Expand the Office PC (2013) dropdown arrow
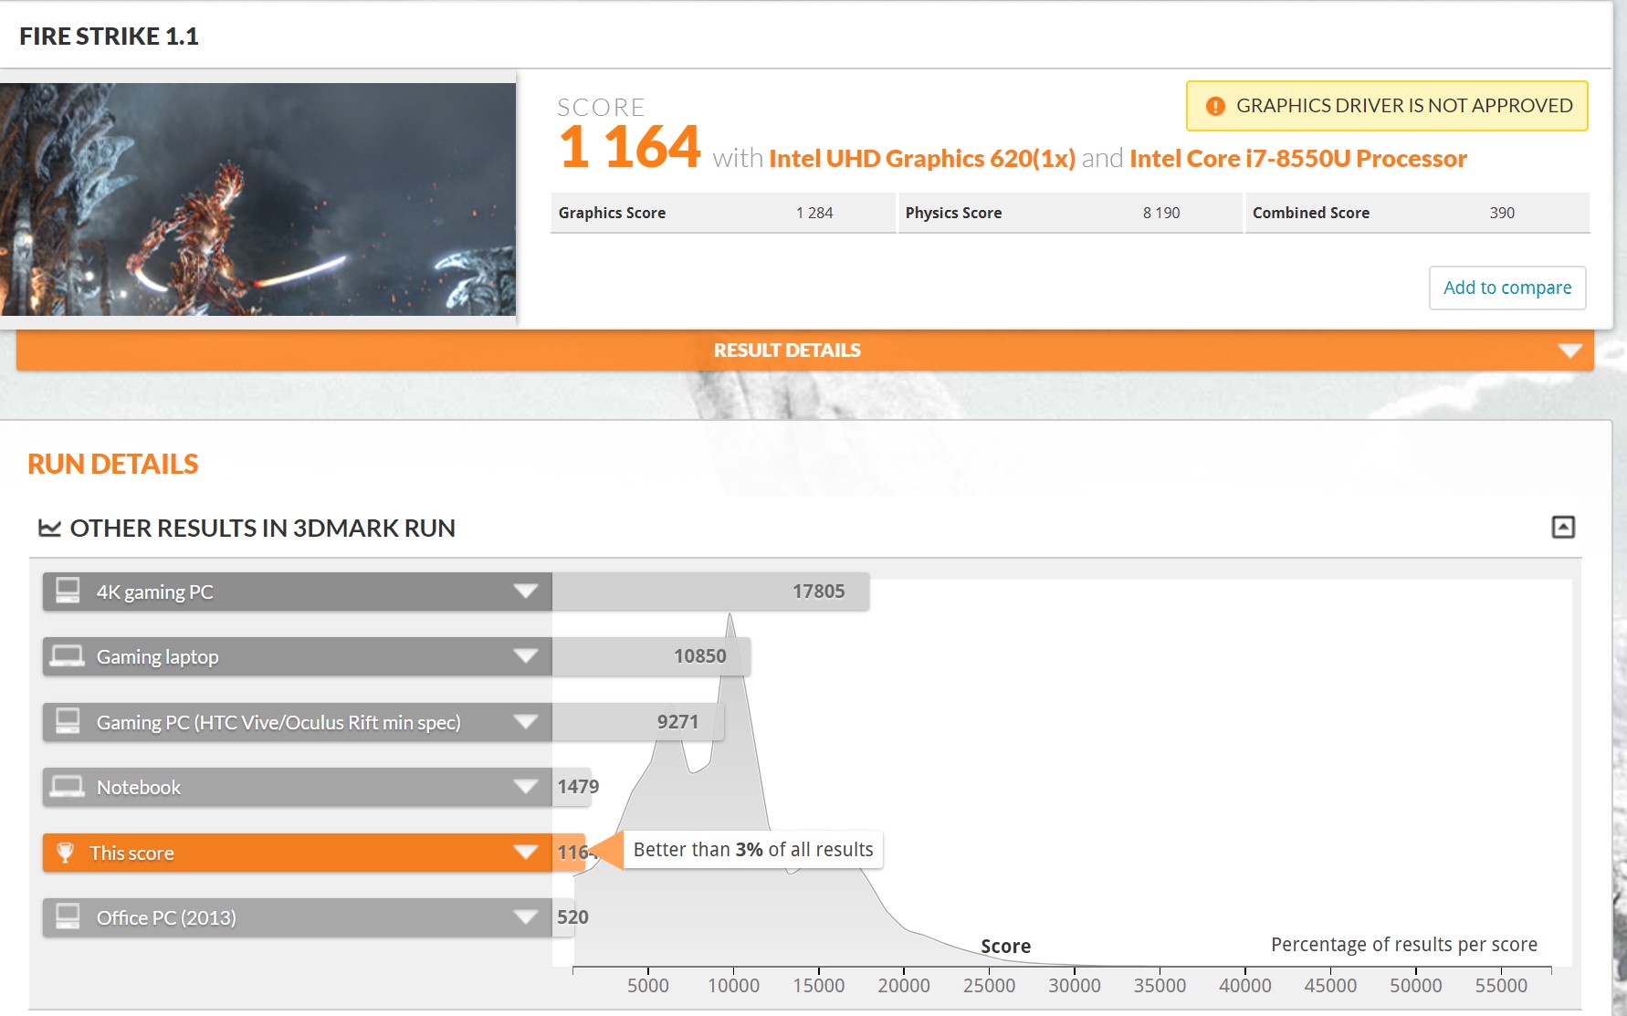Viewport: 1627px width, 1016px height. (x=526, y=916)
